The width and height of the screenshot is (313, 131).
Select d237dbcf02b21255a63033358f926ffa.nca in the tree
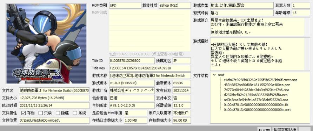(255, 95)
